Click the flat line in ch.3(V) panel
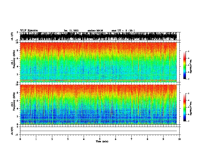The height and width of the screenshot is (156, 202). [x=98, y=131]
